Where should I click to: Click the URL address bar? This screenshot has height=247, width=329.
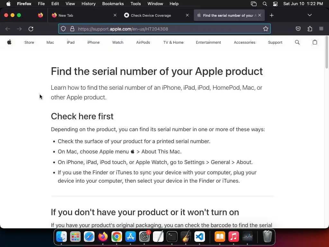167,29
